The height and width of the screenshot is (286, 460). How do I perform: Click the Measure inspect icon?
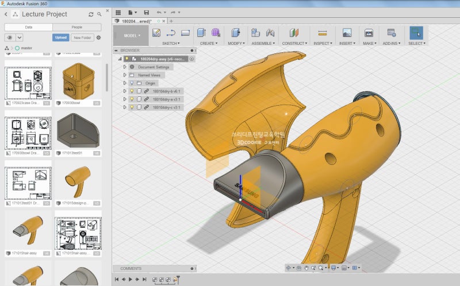coord(323,33)
